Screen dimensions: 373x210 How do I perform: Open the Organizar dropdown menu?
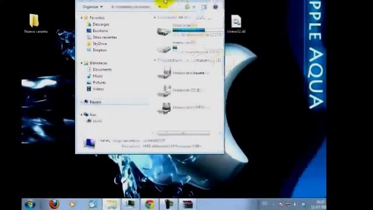tap(93, 7)
